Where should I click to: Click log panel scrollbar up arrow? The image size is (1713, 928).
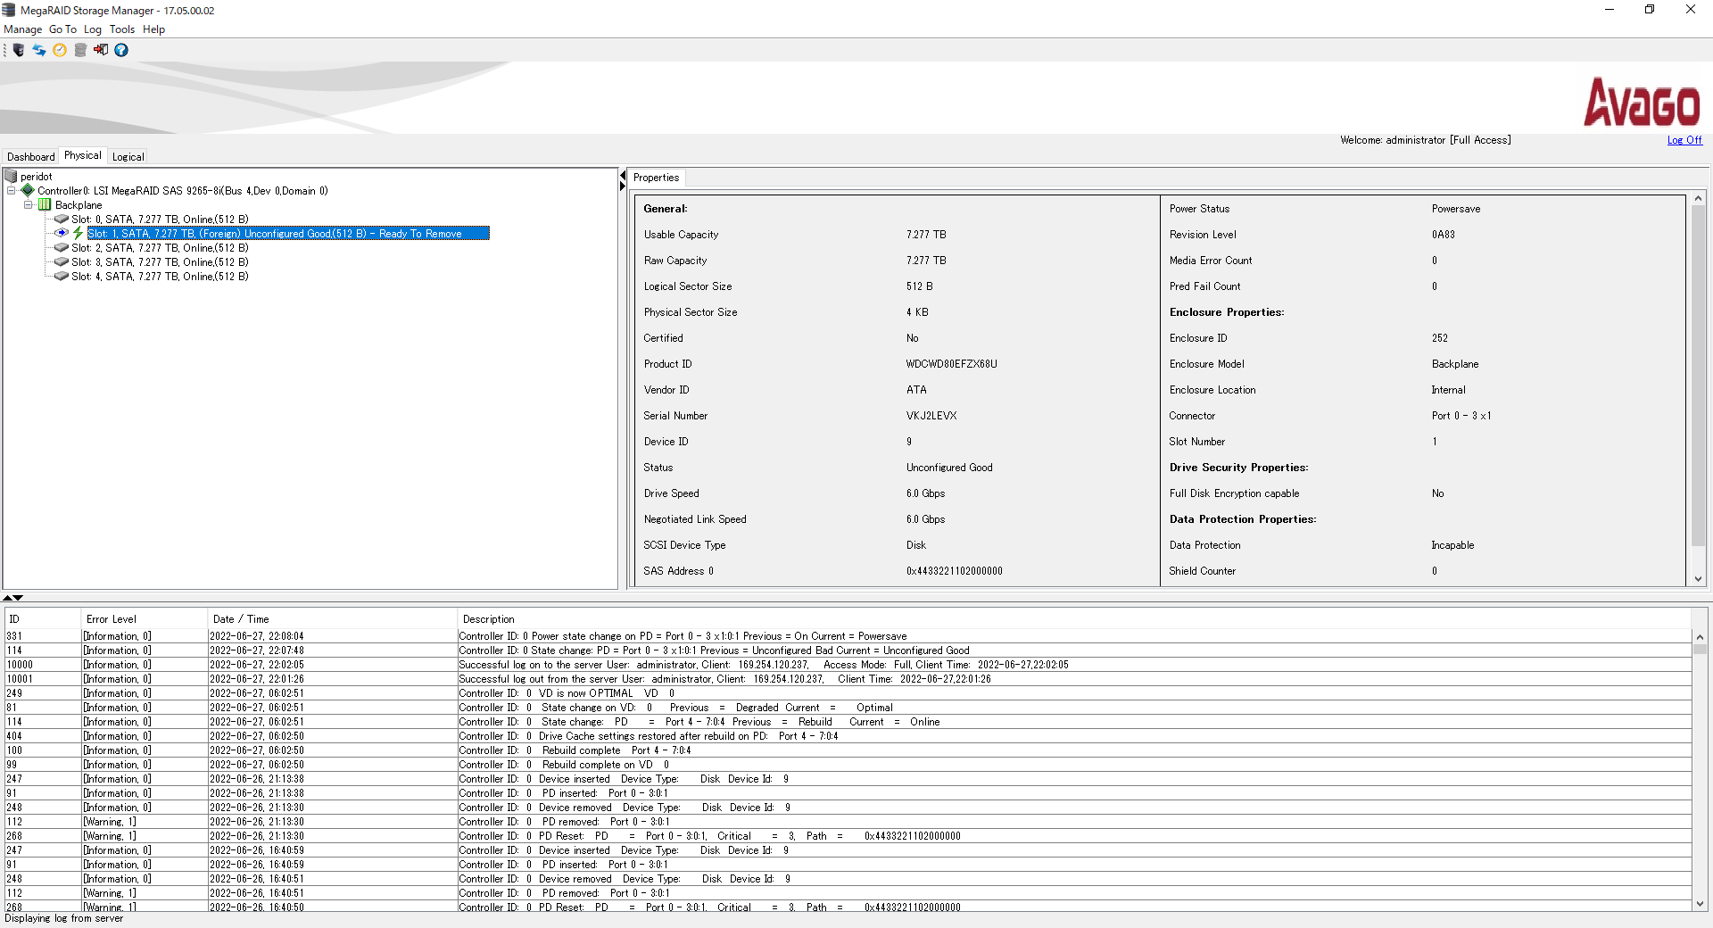pos(1700,637)
